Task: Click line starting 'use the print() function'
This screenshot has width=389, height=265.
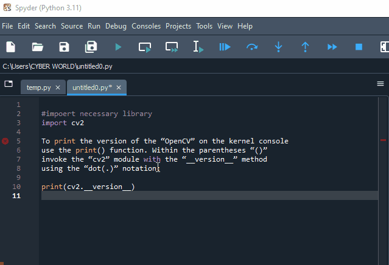Action: pyautogui.click(x=154, y=150)
